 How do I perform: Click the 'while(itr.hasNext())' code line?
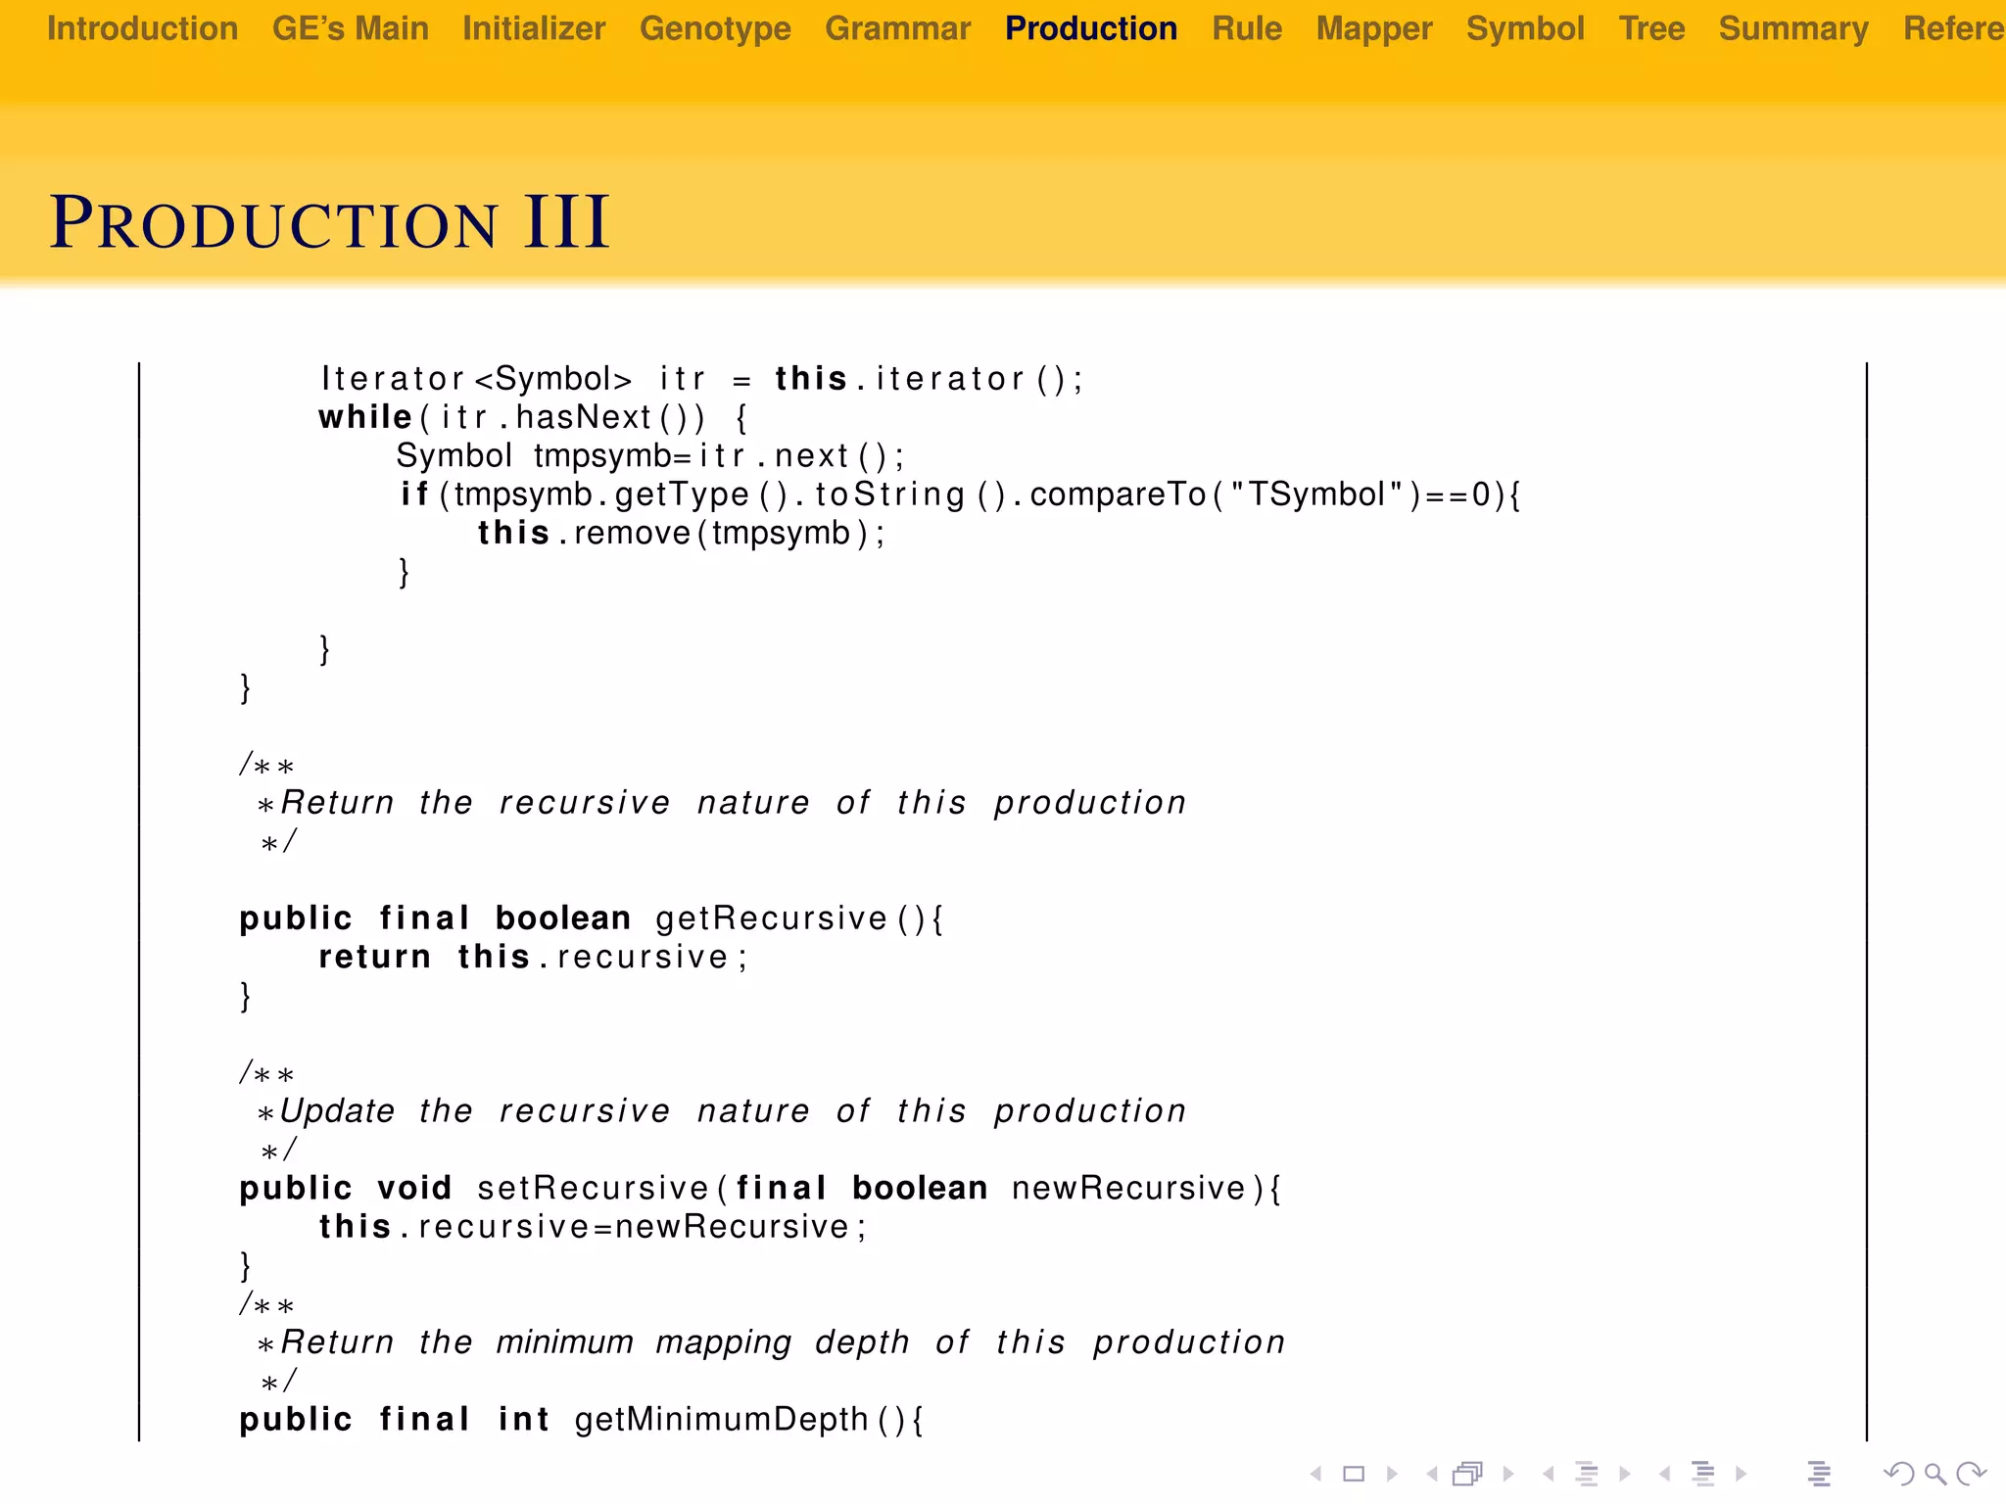[534, 418]
